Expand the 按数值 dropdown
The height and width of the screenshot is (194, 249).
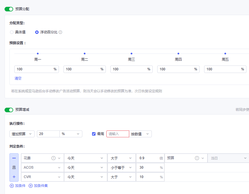tap(140, 134)
